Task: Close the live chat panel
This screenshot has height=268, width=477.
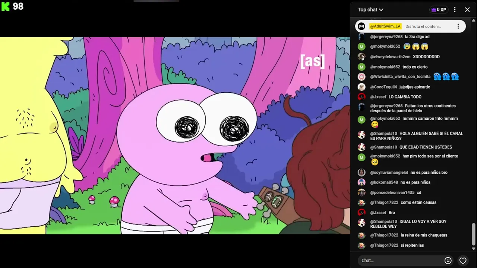Action: click(467, 10)
